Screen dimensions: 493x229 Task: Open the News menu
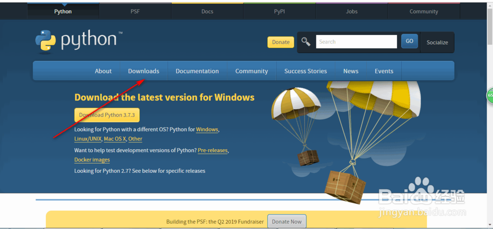351,71
